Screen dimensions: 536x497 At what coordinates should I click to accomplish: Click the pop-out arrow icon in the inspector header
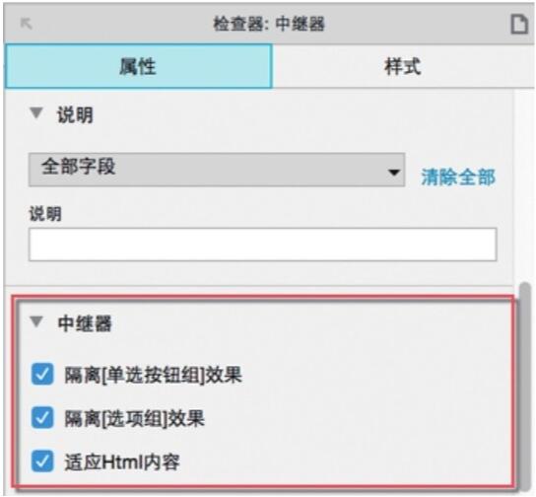point(27,24)
